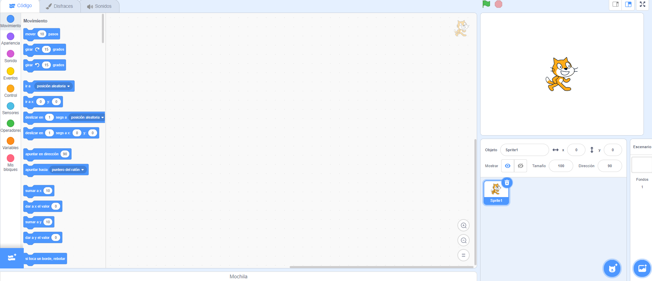
Task: Zoom in the code workspace
Action: tap(464, 225)
